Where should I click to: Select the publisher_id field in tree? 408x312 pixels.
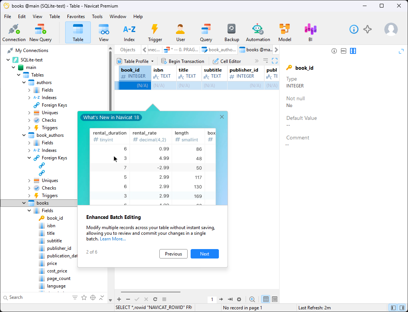59,248
